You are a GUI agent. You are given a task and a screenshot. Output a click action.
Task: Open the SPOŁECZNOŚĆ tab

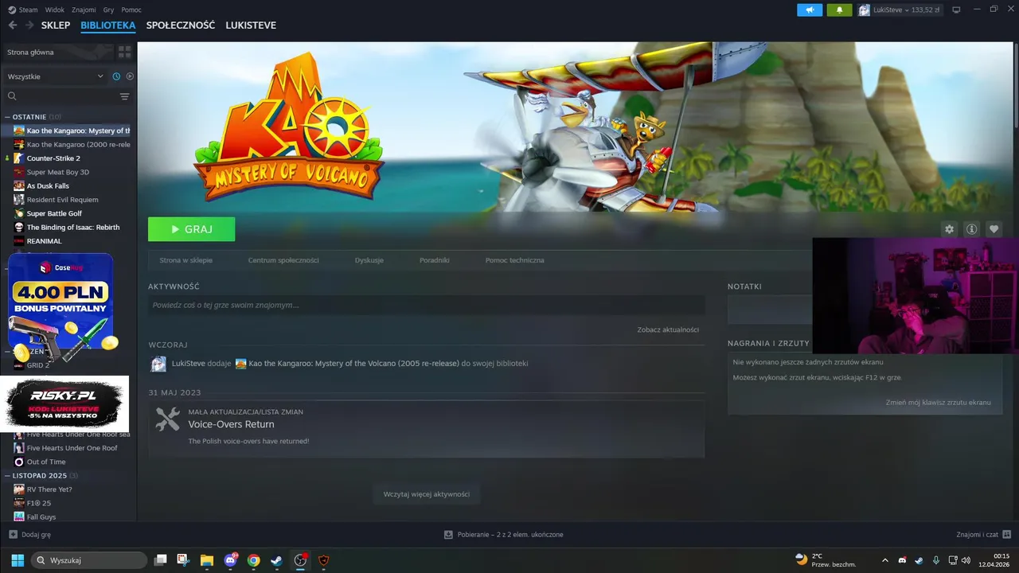pyautogui.click(x=181, y=25)
